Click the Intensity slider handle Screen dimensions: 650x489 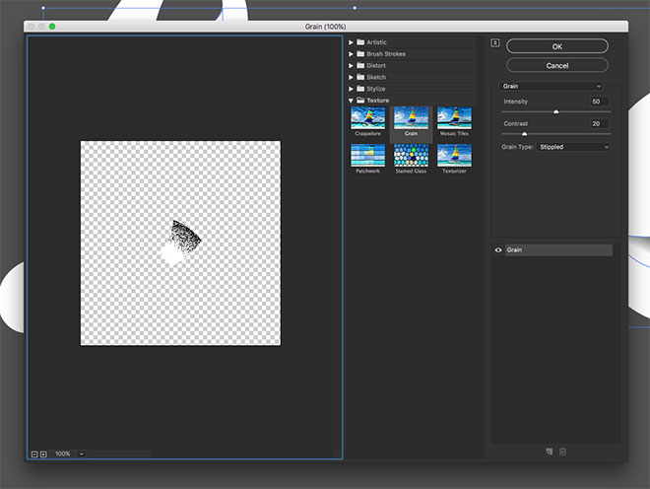pos(555,112)
